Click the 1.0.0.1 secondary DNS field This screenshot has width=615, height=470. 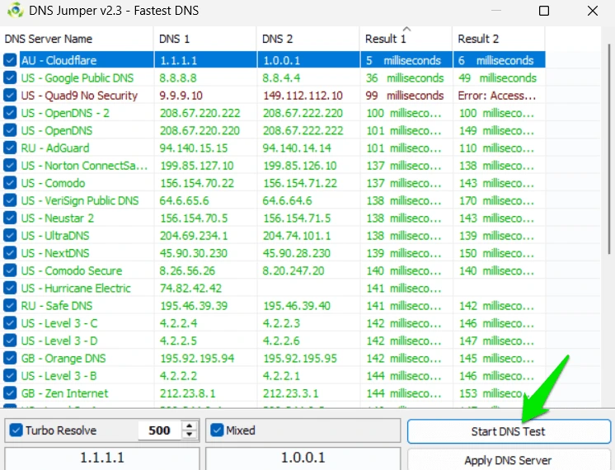303,458
